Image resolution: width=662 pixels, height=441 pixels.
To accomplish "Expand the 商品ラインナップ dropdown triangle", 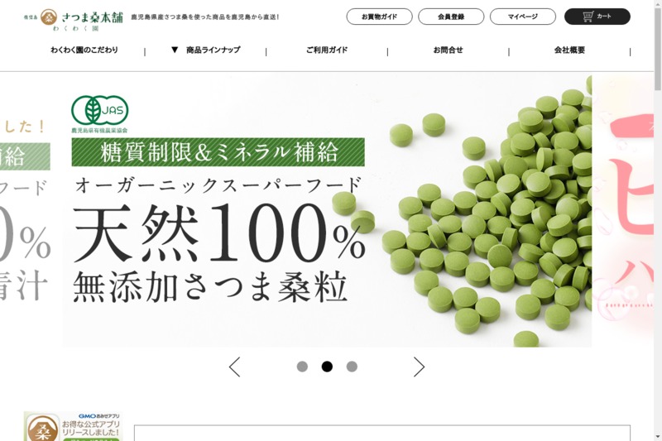I will point(175,50).
